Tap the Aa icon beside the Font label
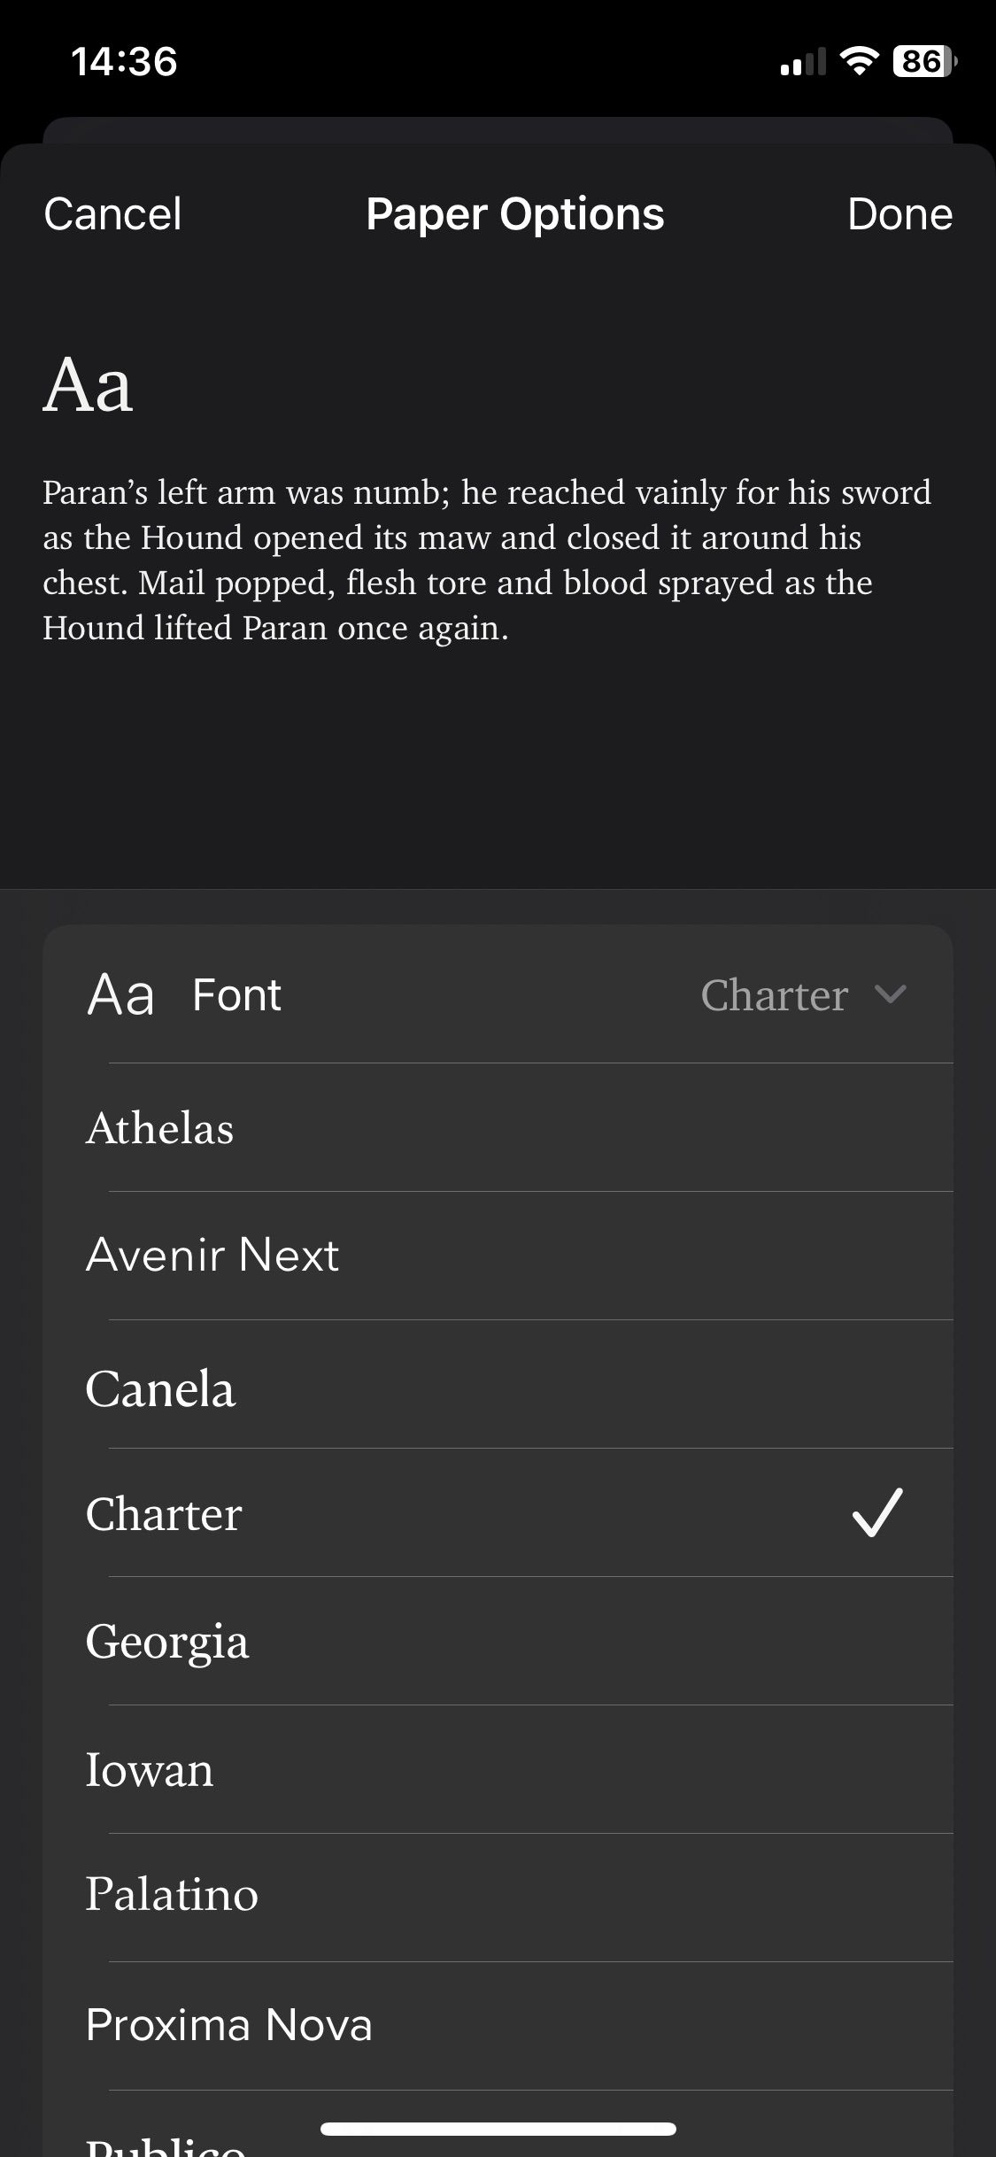This screenshot has width=996, height=2157. coord(121,993)
